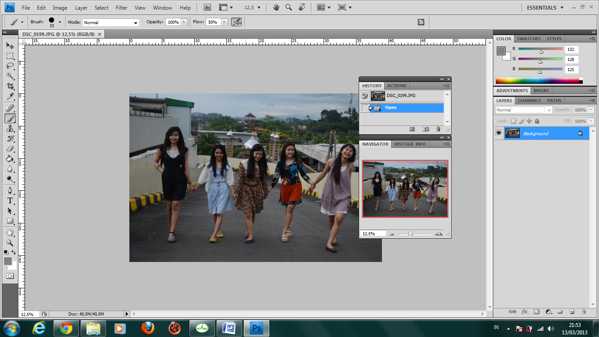Zoom in with Navigator large mountains button
This screenshot has width=599, height=337.
tap(439, 234)
